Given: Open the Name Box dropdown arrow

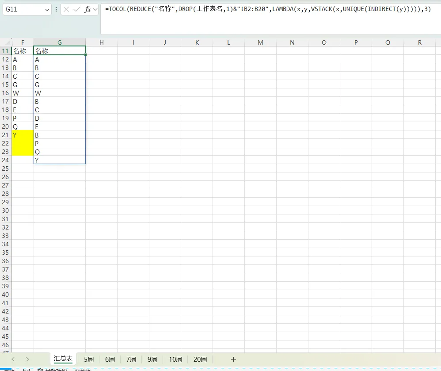Looking at the screenshot, I should (47, 10).
